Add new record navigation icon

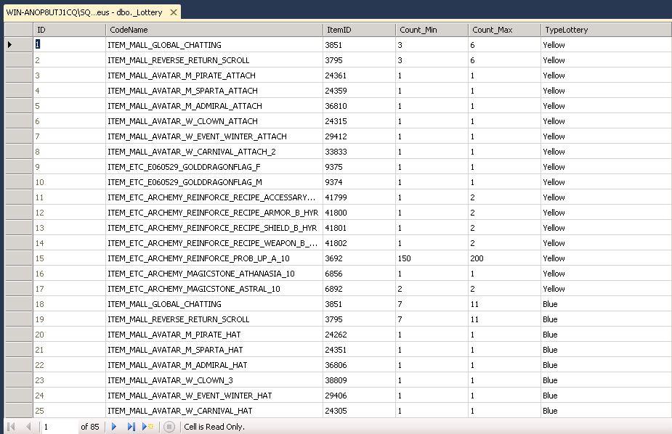(x=148, y=426)
